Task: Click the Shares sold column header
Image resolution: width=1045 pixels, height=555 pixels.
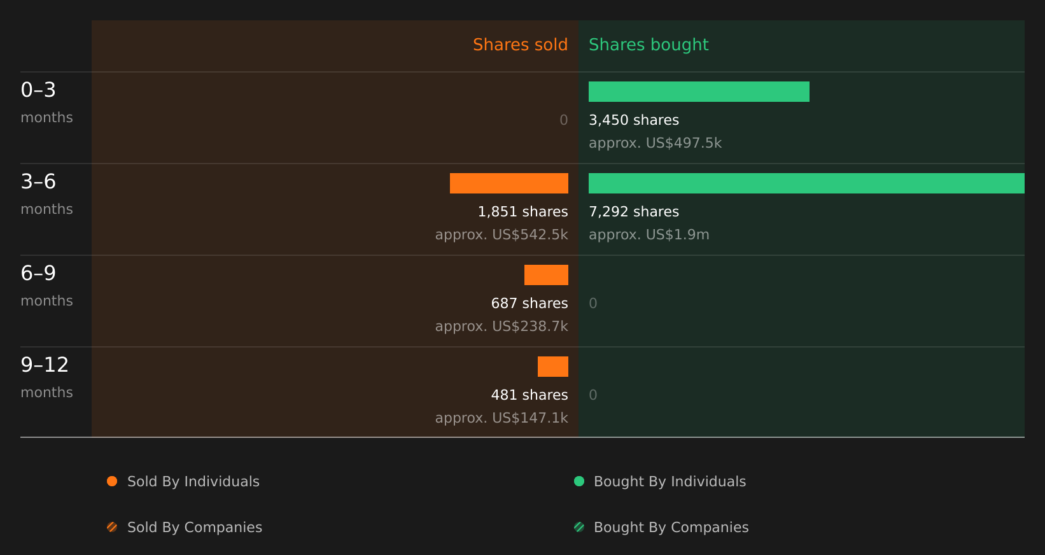Action: (x=520, y=45)
